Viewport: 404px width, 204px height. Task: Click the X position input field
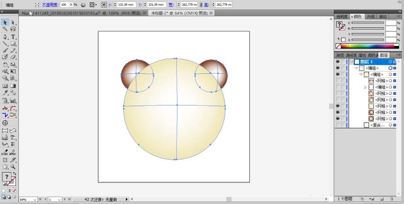(x=126, y=4)
